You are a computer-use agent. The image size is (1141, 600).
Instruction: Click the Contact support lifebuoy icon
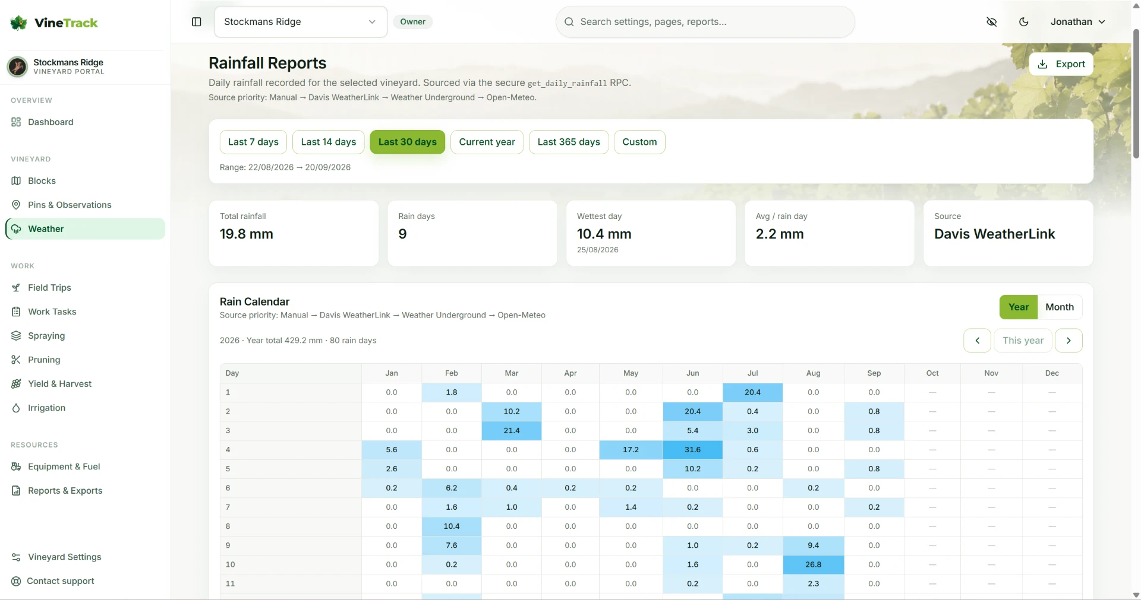coord(16,581)
